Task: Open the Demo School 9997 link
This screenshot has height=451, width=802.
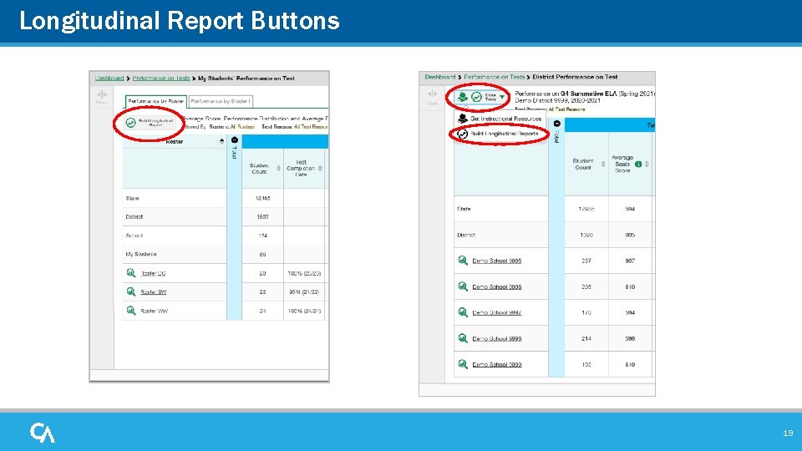Action: pos(496,312)
